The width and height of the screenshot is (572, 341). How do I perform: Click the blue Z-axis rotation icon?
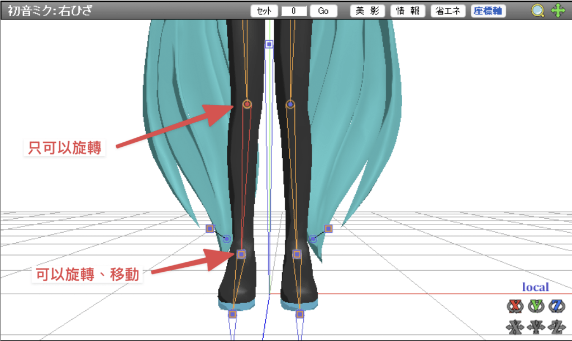pos(557,306)
